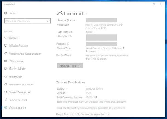Open the Screen settings page
The width and height of the screenshot is (167, 119).
[13, 38]
